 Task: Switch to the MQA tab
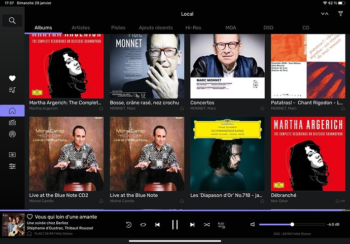click(x=231, y=28)
